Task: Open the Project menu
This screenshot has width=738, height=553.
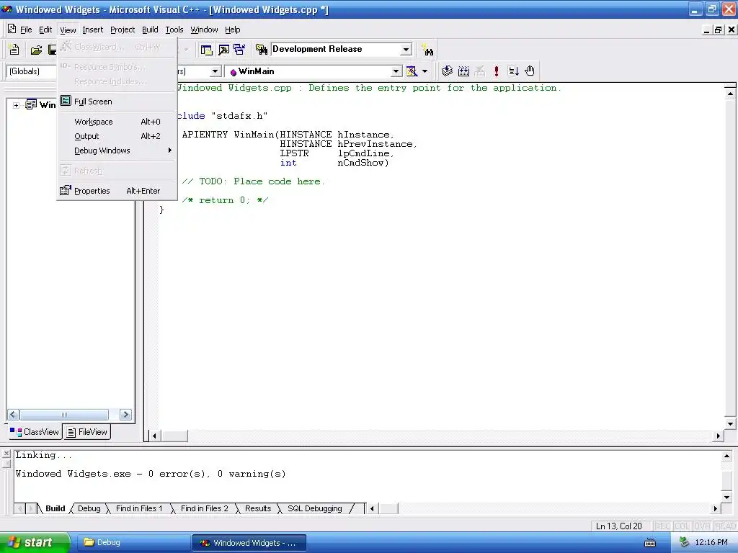Action: pos(123,30)
